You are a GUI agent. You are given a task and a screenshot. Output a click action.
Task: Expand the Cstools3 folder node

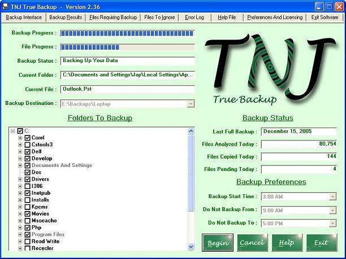tap(20, 144)
